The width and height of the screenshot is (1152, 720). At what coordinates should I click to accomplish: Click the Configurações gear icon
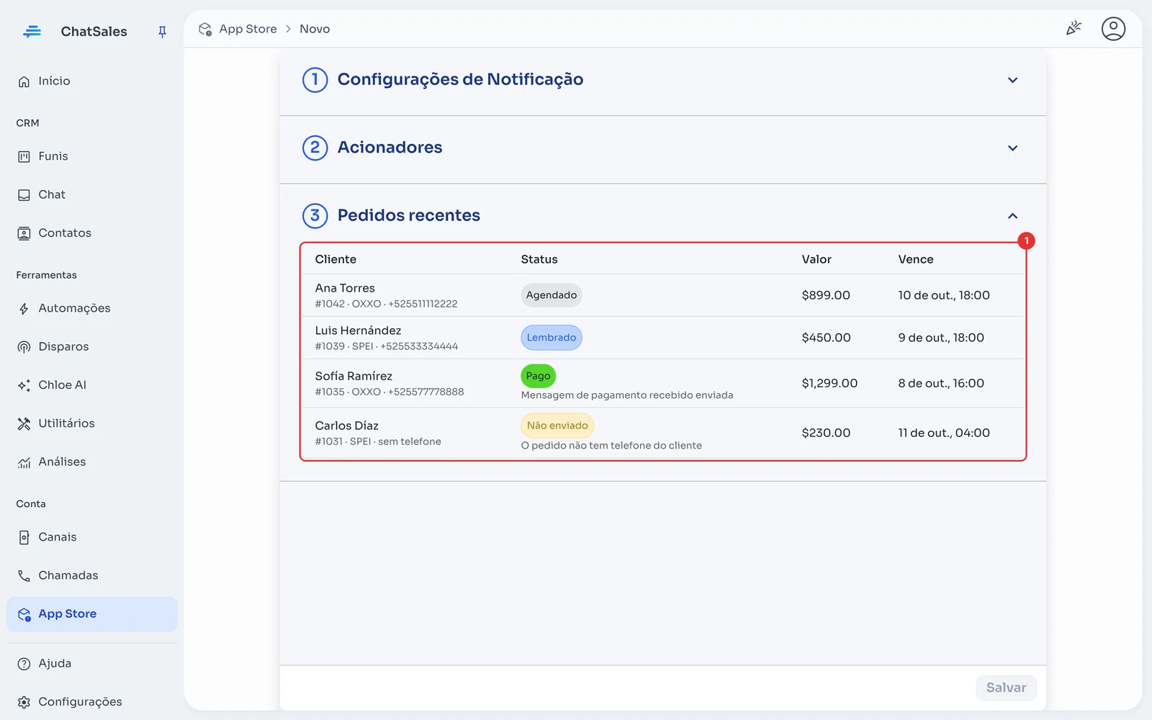pos(24,702)
